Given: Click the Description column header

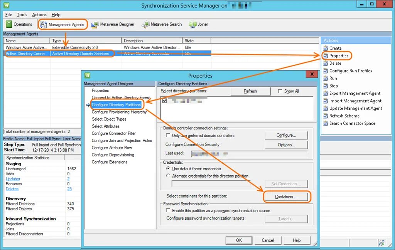Looking at the screenshot, I should click(152, 40).
